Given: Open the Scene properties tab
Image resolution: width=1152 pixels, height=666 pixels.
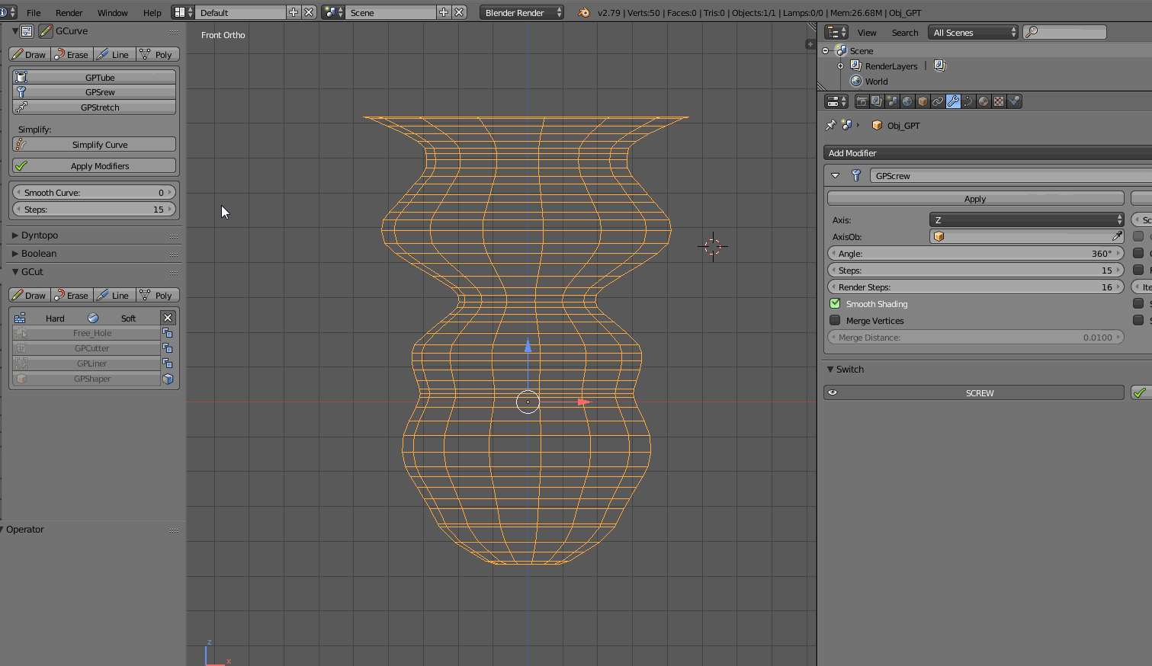Looking at the screenshot, I should tap(892, 101).
